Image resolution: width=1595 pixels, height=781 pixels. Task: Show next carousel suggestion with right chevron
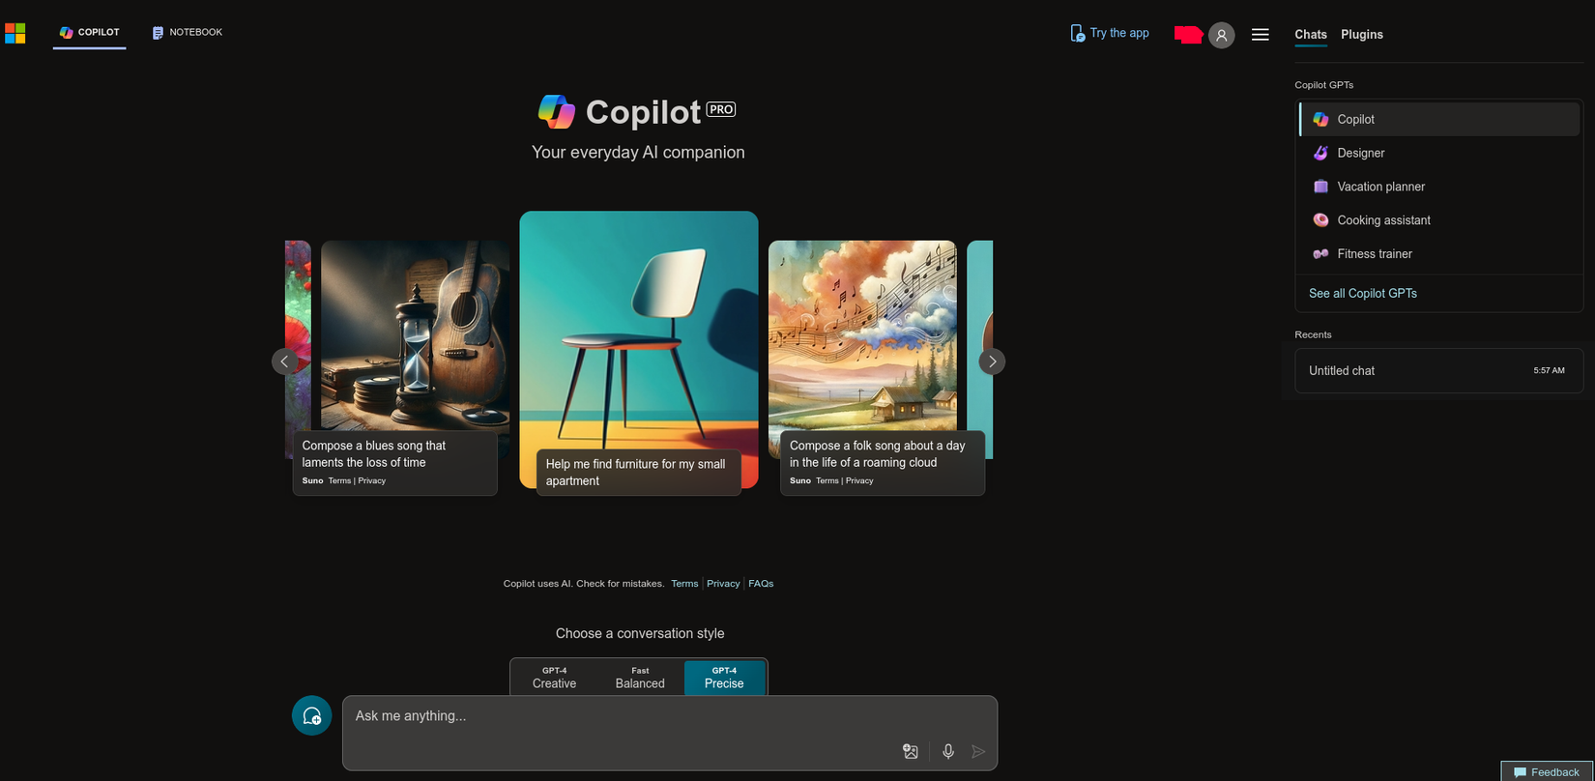point(992,362)
